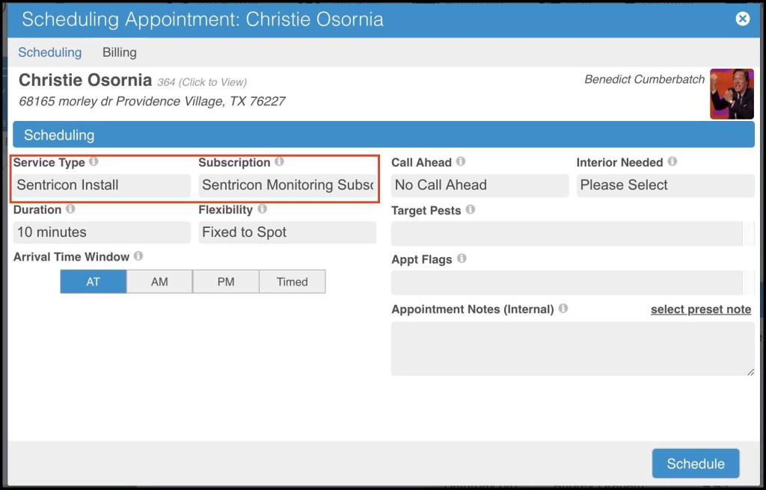This screenshot has height=490, width=766.
Task: Click info icon next to Flexibility label
Action: point(262,209)
